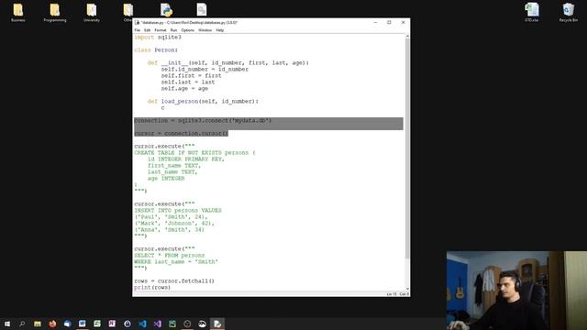Click the 'last_name TEXT,' line
Image resolution: width=587 pixels, height=330 pixels.
[172, 172]
